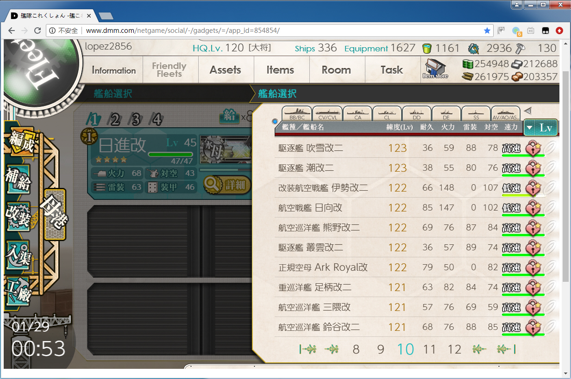
Task: Click the 給 supply icon above fleet
Action: click(x=230, y=116)
